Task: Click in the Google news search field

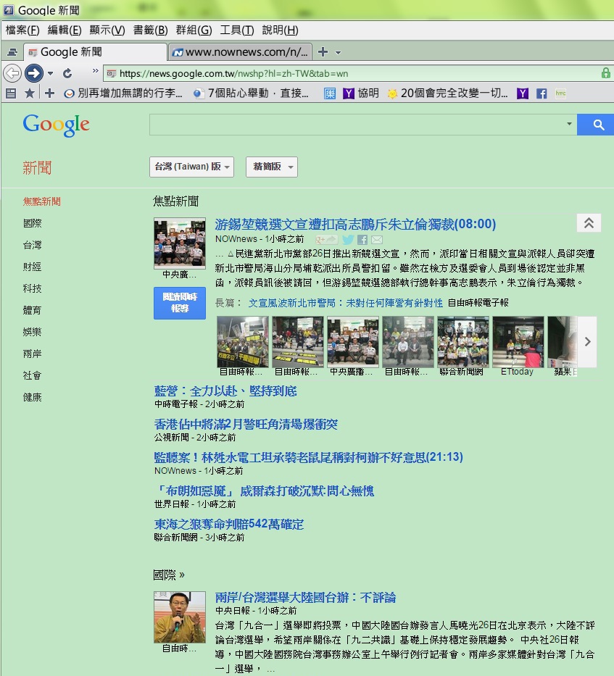Action: click(x=359, y=125)
